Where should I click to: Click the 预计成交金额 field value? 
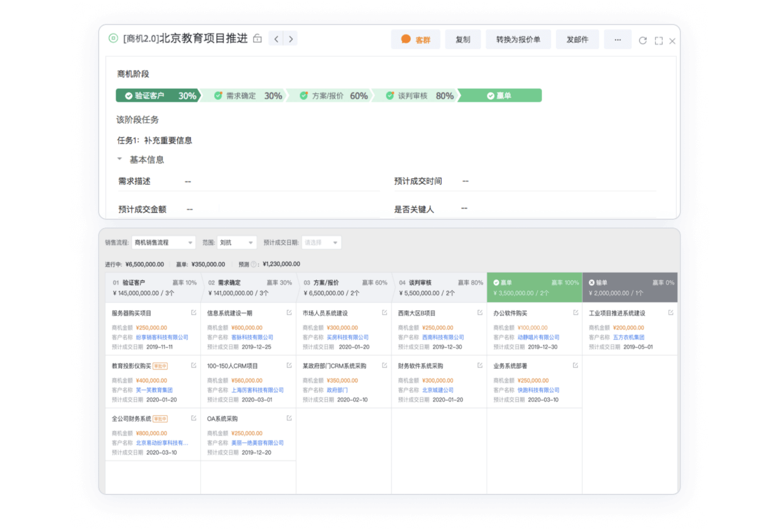point(190,209)
